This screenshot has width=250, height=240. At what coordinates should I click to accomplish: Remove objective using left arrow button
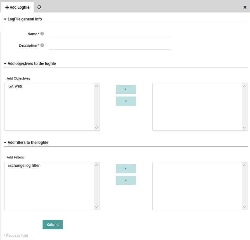pos(126,101)
